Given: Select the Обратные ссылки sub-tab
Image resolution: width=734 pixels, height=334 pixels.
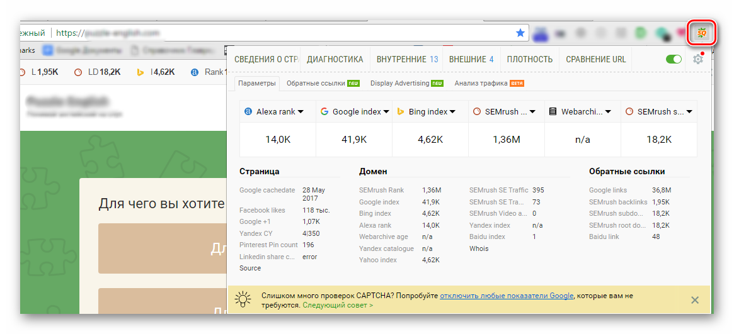Looking at the screenshot, I should [x=323, y=83].
